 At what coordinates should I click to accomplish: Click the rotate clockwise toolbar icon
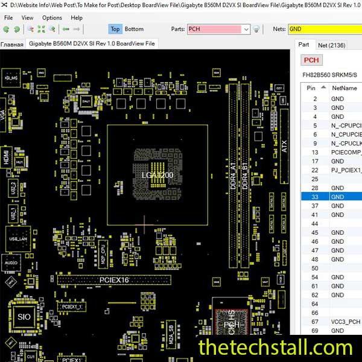(x=17, y=30)
